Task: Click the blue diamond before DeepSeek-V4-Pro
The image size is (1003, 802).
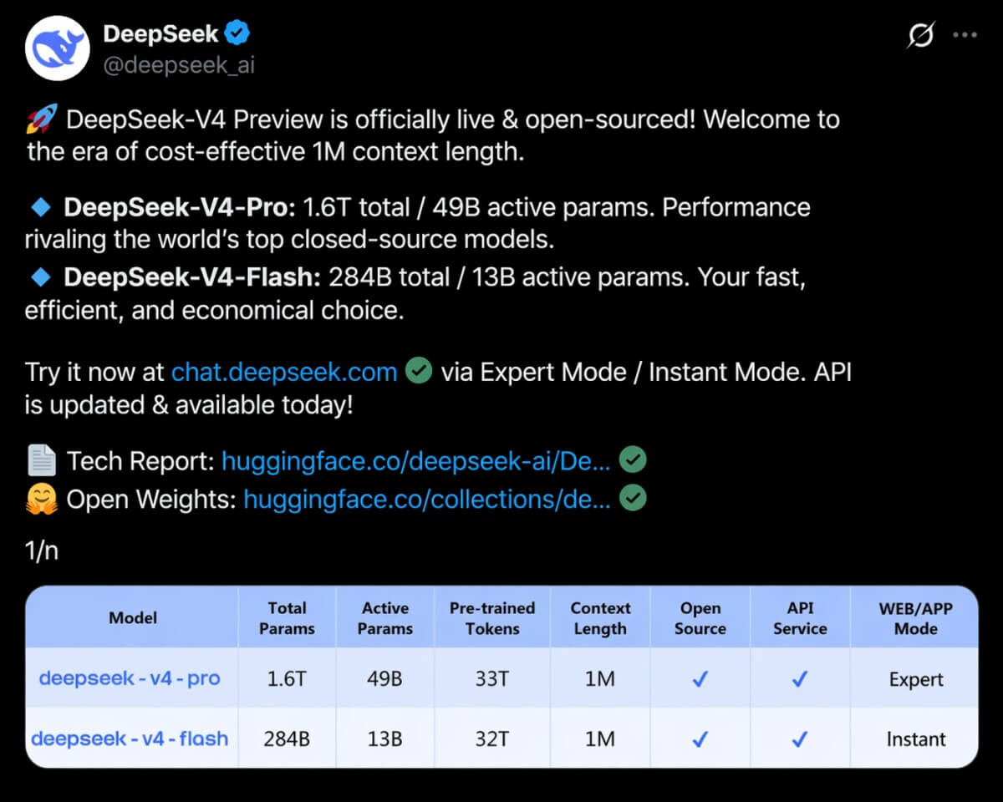Action: point(41,206)
